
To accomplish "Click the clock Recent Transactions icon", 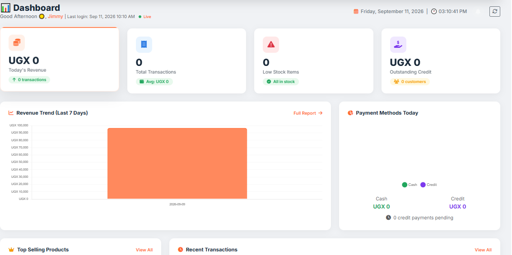I will point(181,250).
